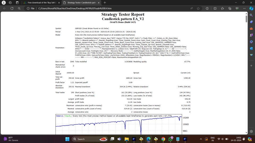The width and height of the screenshot is (255, 143).
Task: Open the Settings and more ellipsis menu
Action: click(244, 8)
